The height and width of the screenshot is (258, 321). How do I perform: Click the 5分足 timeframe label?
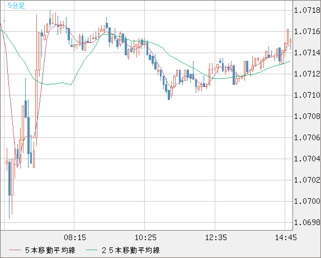coord(16,6)
